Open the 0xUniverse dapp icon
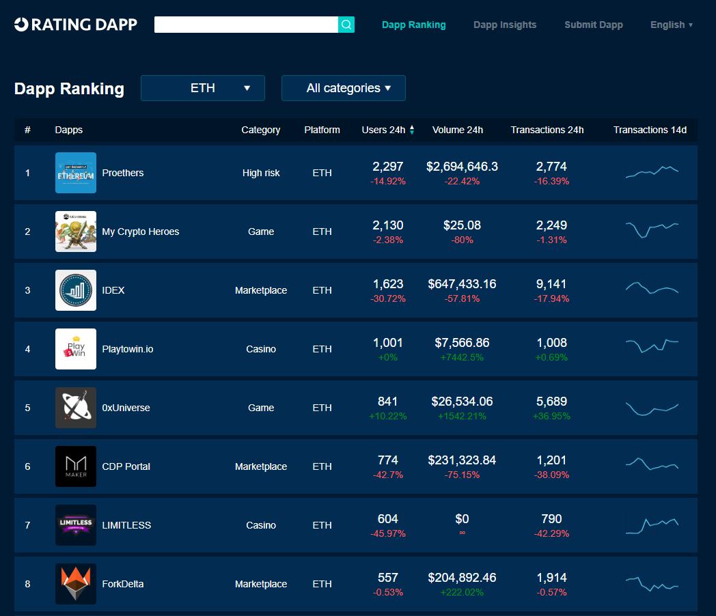Viewport: 716px width, 616px height. click(x=76, y=408)
